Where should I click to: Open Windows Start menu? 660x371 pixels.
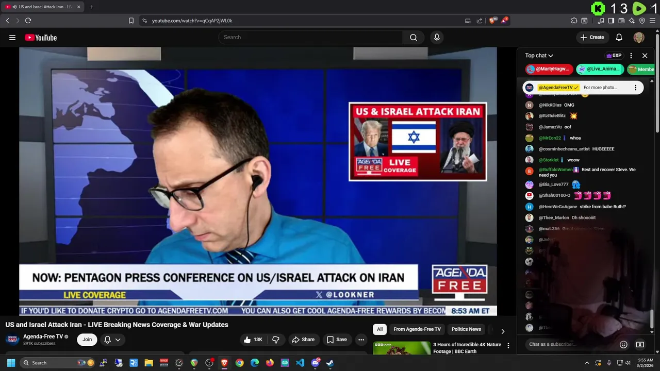(11, 363)
